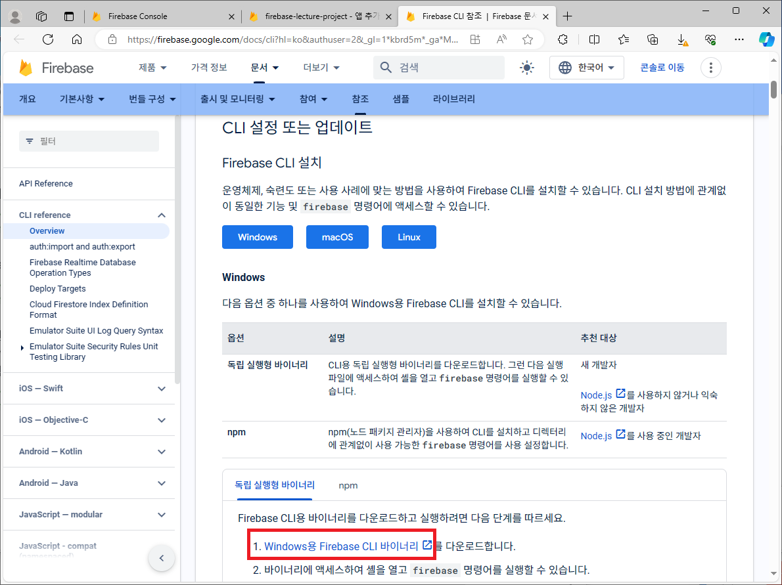The width and height of the screenshot is (782, 585).
Task: Focus the 검색 search field
Action: pyautogui.click(x=439, y=68)
